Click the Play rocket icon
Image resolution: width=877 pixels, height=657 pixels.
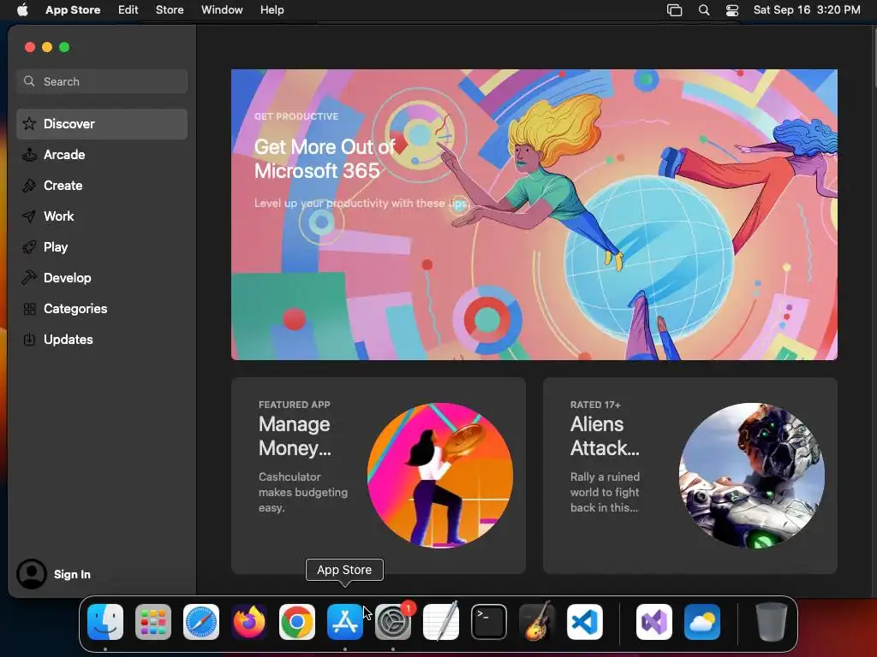coord(29,247)
